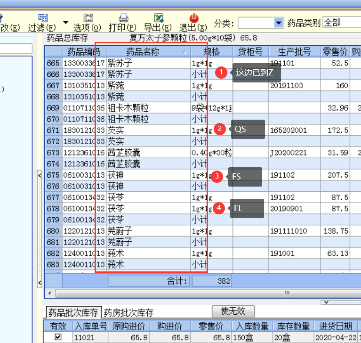
Task: Click the Filter (过滤) toolbar icon
Action: tap(43, 18)
